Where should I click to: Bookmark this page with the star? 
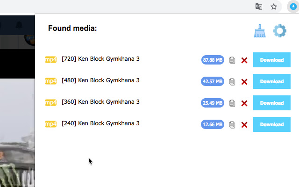tap(274, 7)
